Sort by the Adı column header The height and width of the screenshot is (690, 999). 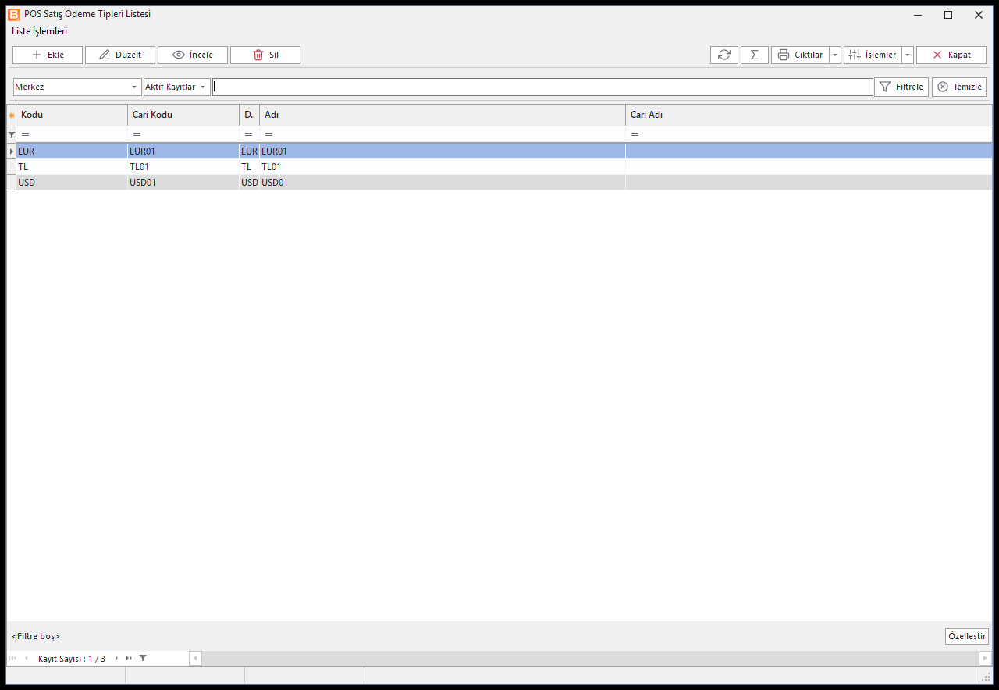pyautogui.click(x=443, y=115)
